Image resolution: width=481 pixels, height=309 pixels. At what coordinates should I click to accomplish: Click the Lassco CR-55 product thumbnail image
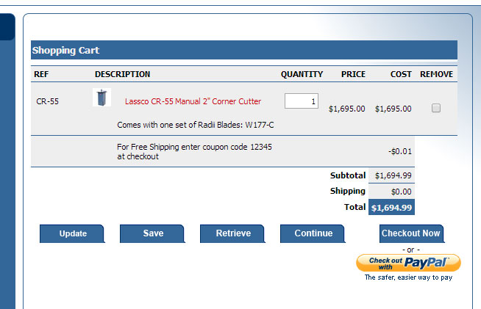tap(102, 98)
